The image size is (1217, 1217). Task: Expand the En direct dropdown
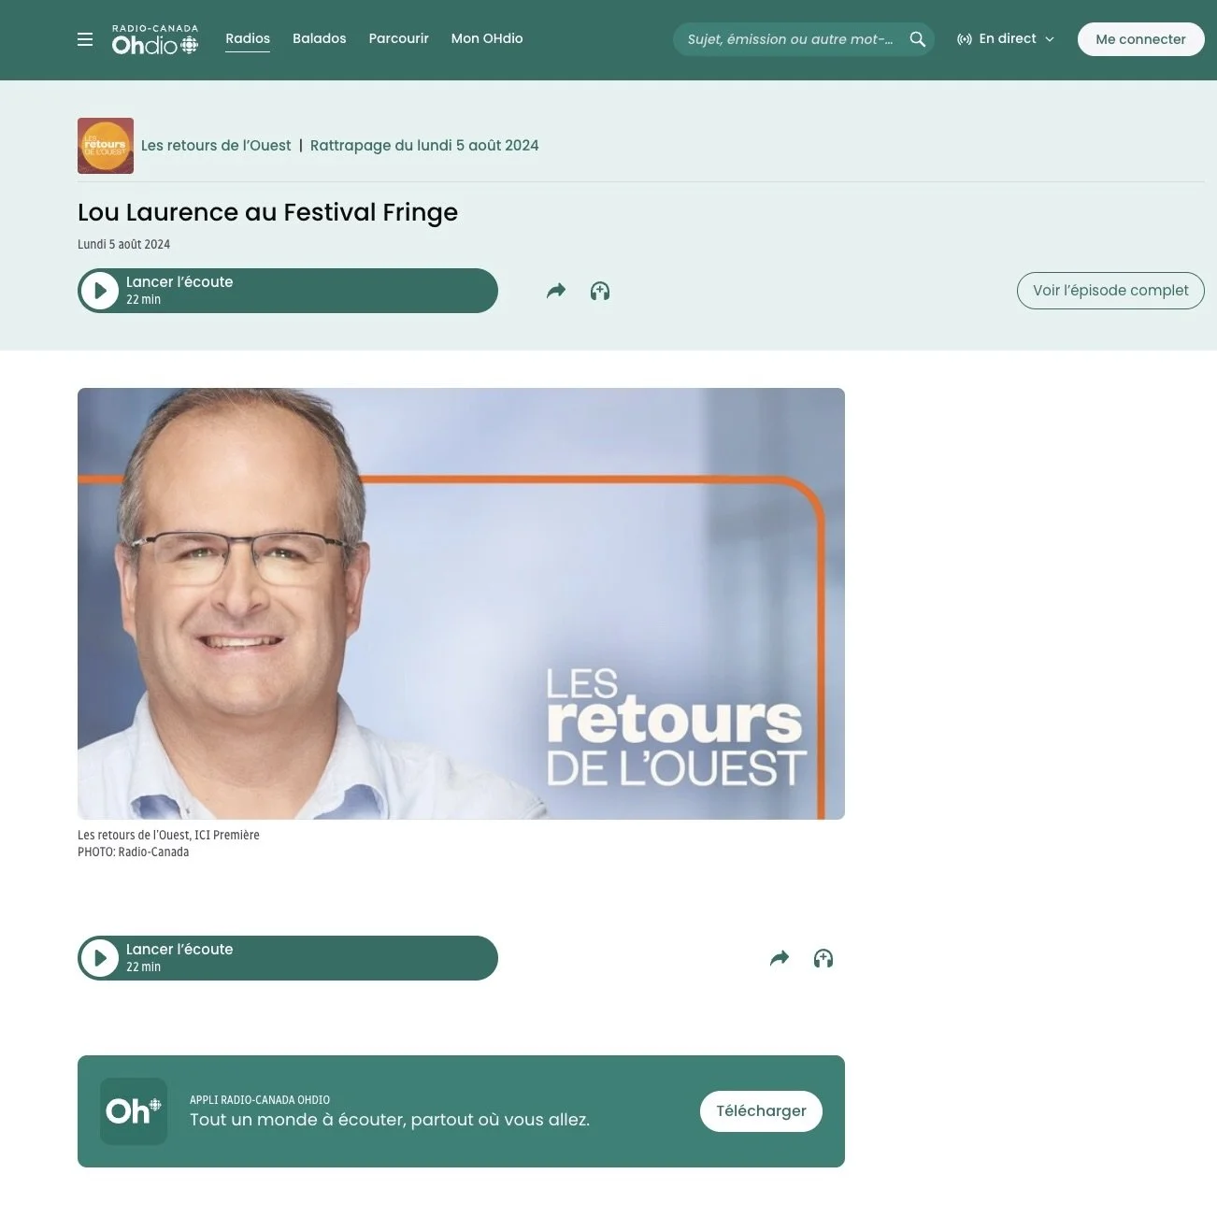[1006, 39]
